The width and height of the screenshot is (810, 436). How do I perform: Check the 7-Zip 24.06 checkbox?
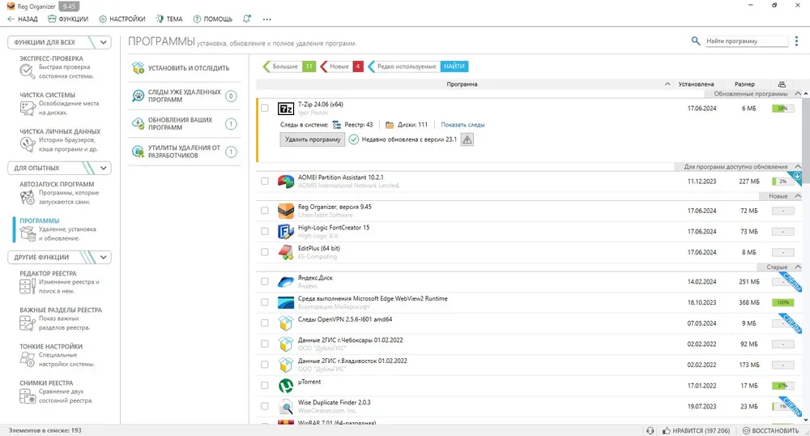pos(265,109)
